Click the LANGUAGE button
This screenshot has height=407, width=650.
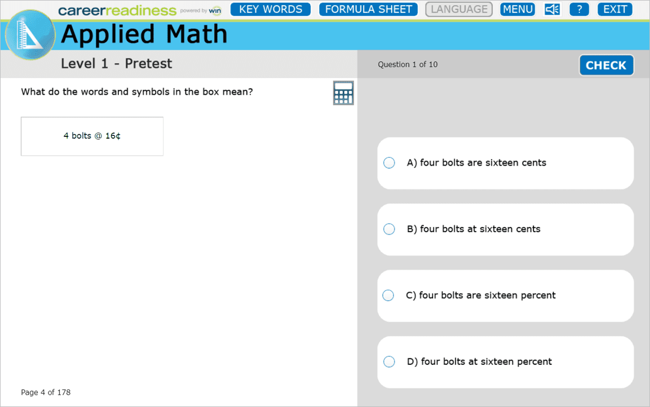[459, 9]
